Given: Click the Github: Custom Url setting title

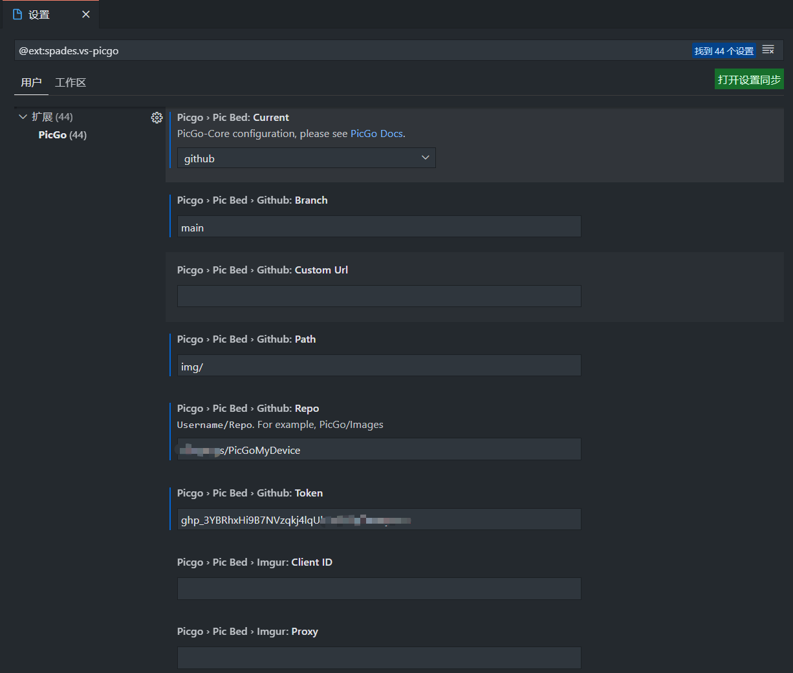Looking at the screenshot, I should [x=263, y=270].
